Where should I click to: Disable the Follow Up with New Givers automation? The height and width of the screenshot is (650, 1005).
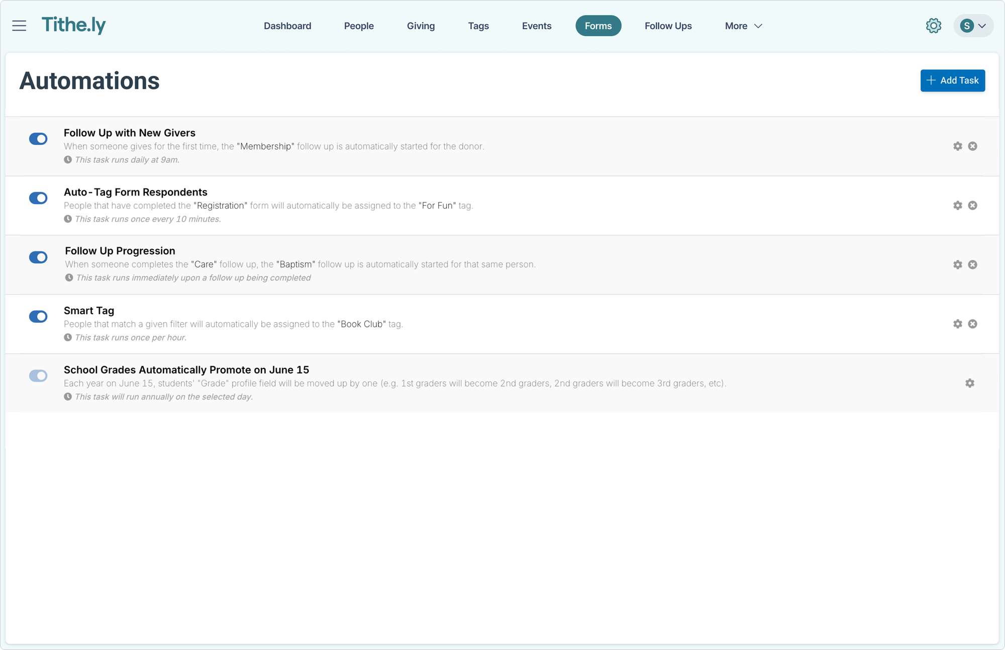[x=38, y=139]
